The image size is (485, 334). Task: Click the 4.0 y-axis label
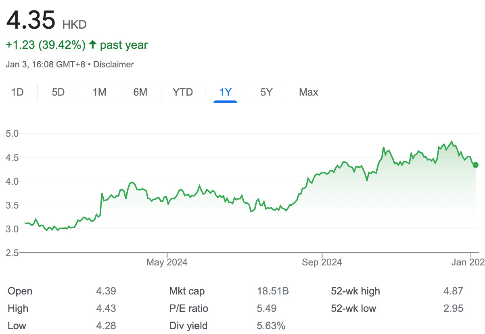12,182
